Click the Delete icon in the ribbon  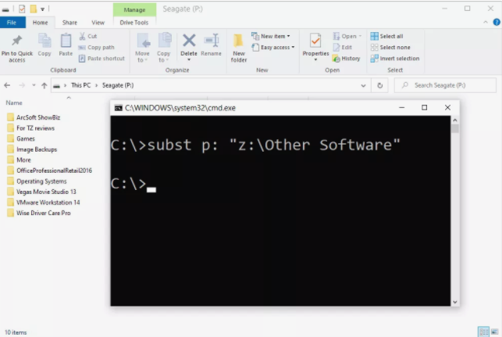[189, 45]
